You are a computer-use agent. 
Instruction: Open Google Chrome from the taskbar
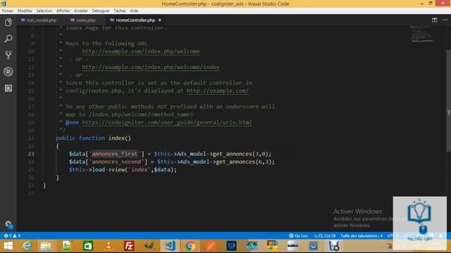(190, 246)
